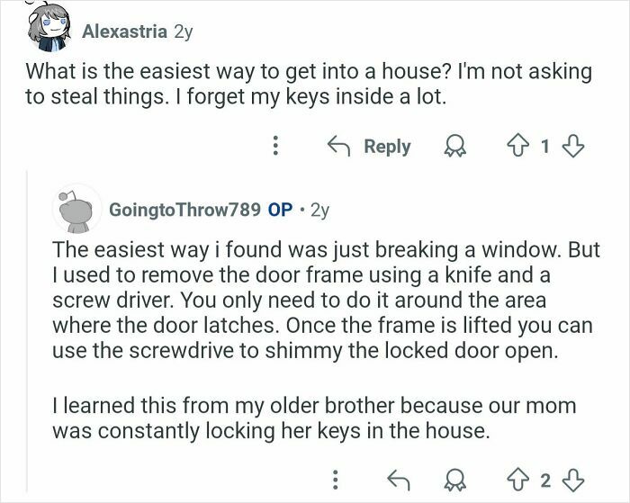This screenshot has height=503, width=630.
Task: Click the OP badge next to GoingtoThrow789
Action: tap(280, 209)
